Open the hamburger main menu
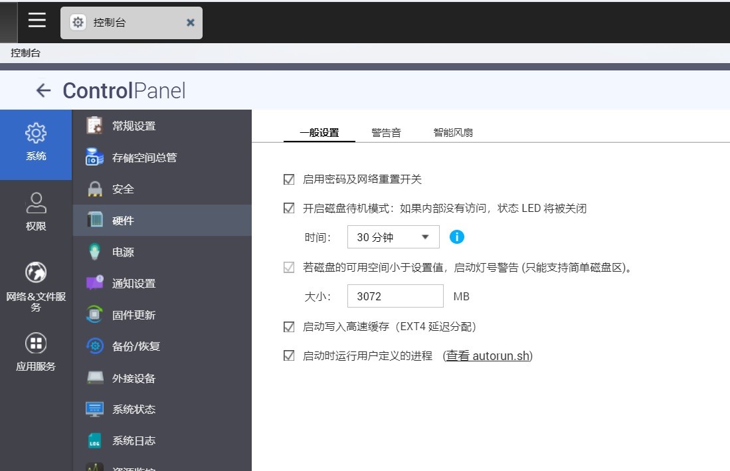The width and height of the screenshot is (730, 471). 37,21
